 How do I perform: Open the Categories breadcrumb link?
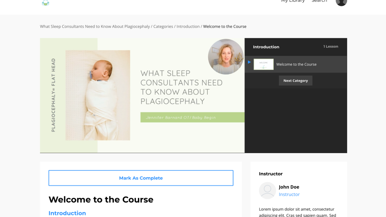(x=163, y=27)
